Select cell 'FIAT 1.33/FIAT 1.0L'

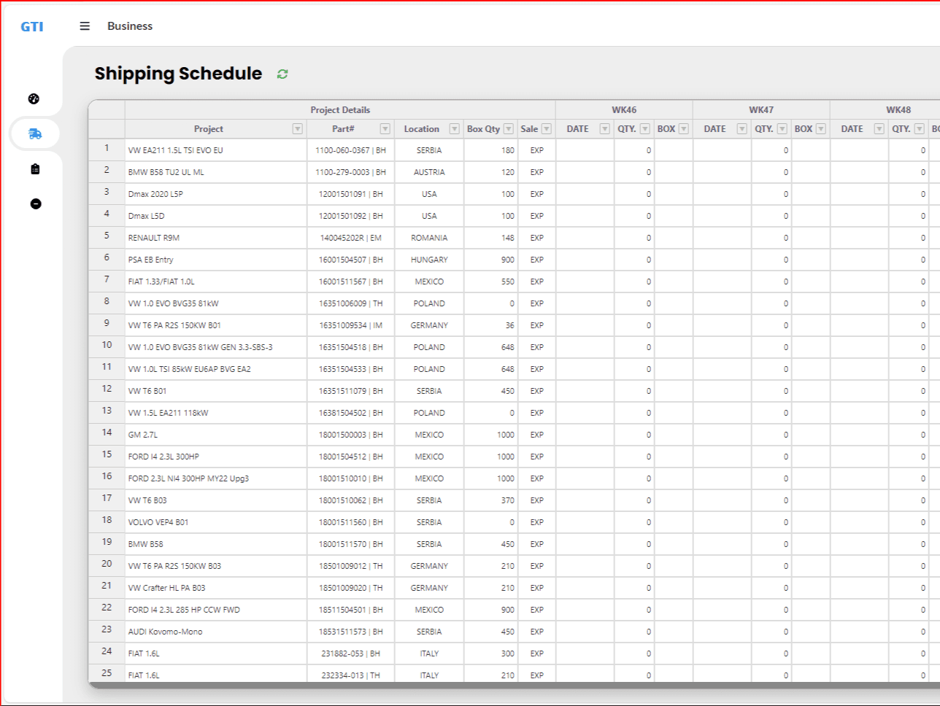click(x=216, y=282)
